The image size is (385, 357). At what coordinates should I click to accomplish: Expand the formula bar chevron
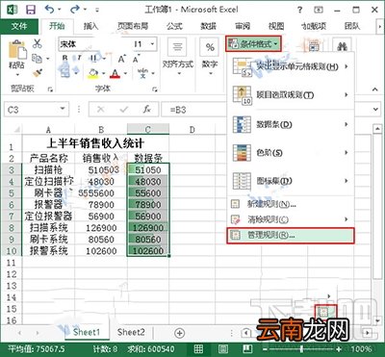[x=375, y=110]
